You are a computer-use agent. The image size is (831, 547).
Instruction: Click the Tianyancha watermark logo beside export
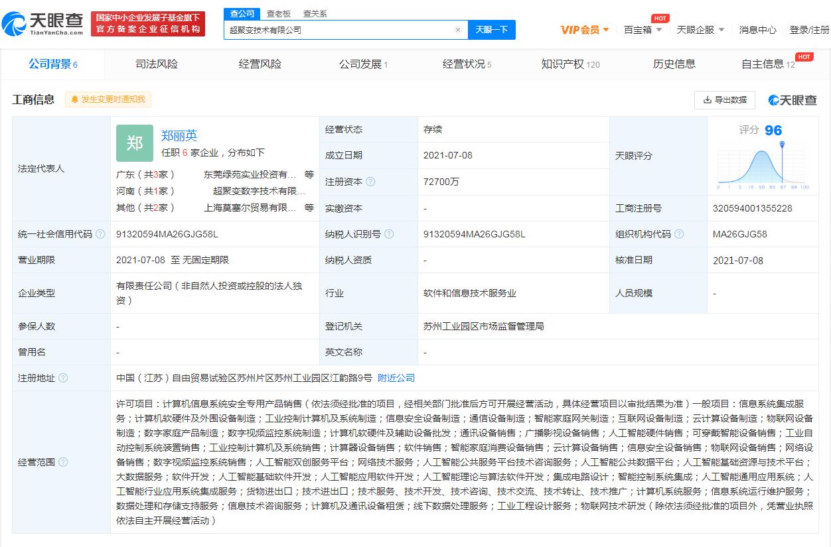tap(793, 100)
